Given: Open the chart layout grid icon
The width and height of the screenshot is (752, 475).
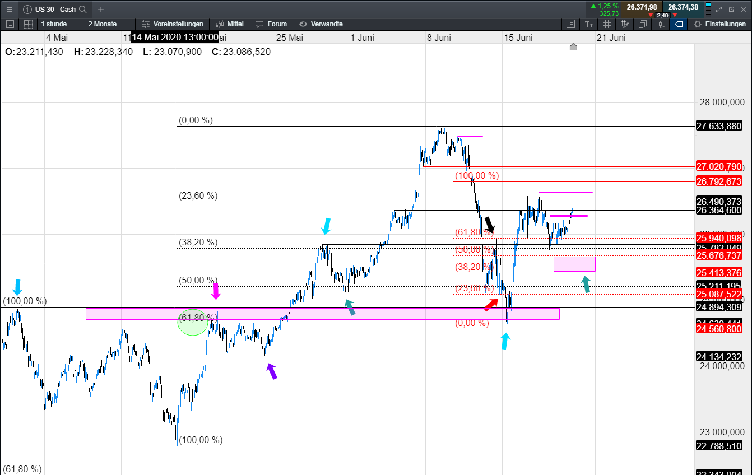Looking at the screenshot, I should click(x=28, y=24).
